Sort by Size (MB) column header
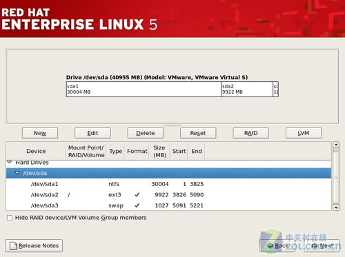This screenshot has width=345, height=257. click(159, 151)
